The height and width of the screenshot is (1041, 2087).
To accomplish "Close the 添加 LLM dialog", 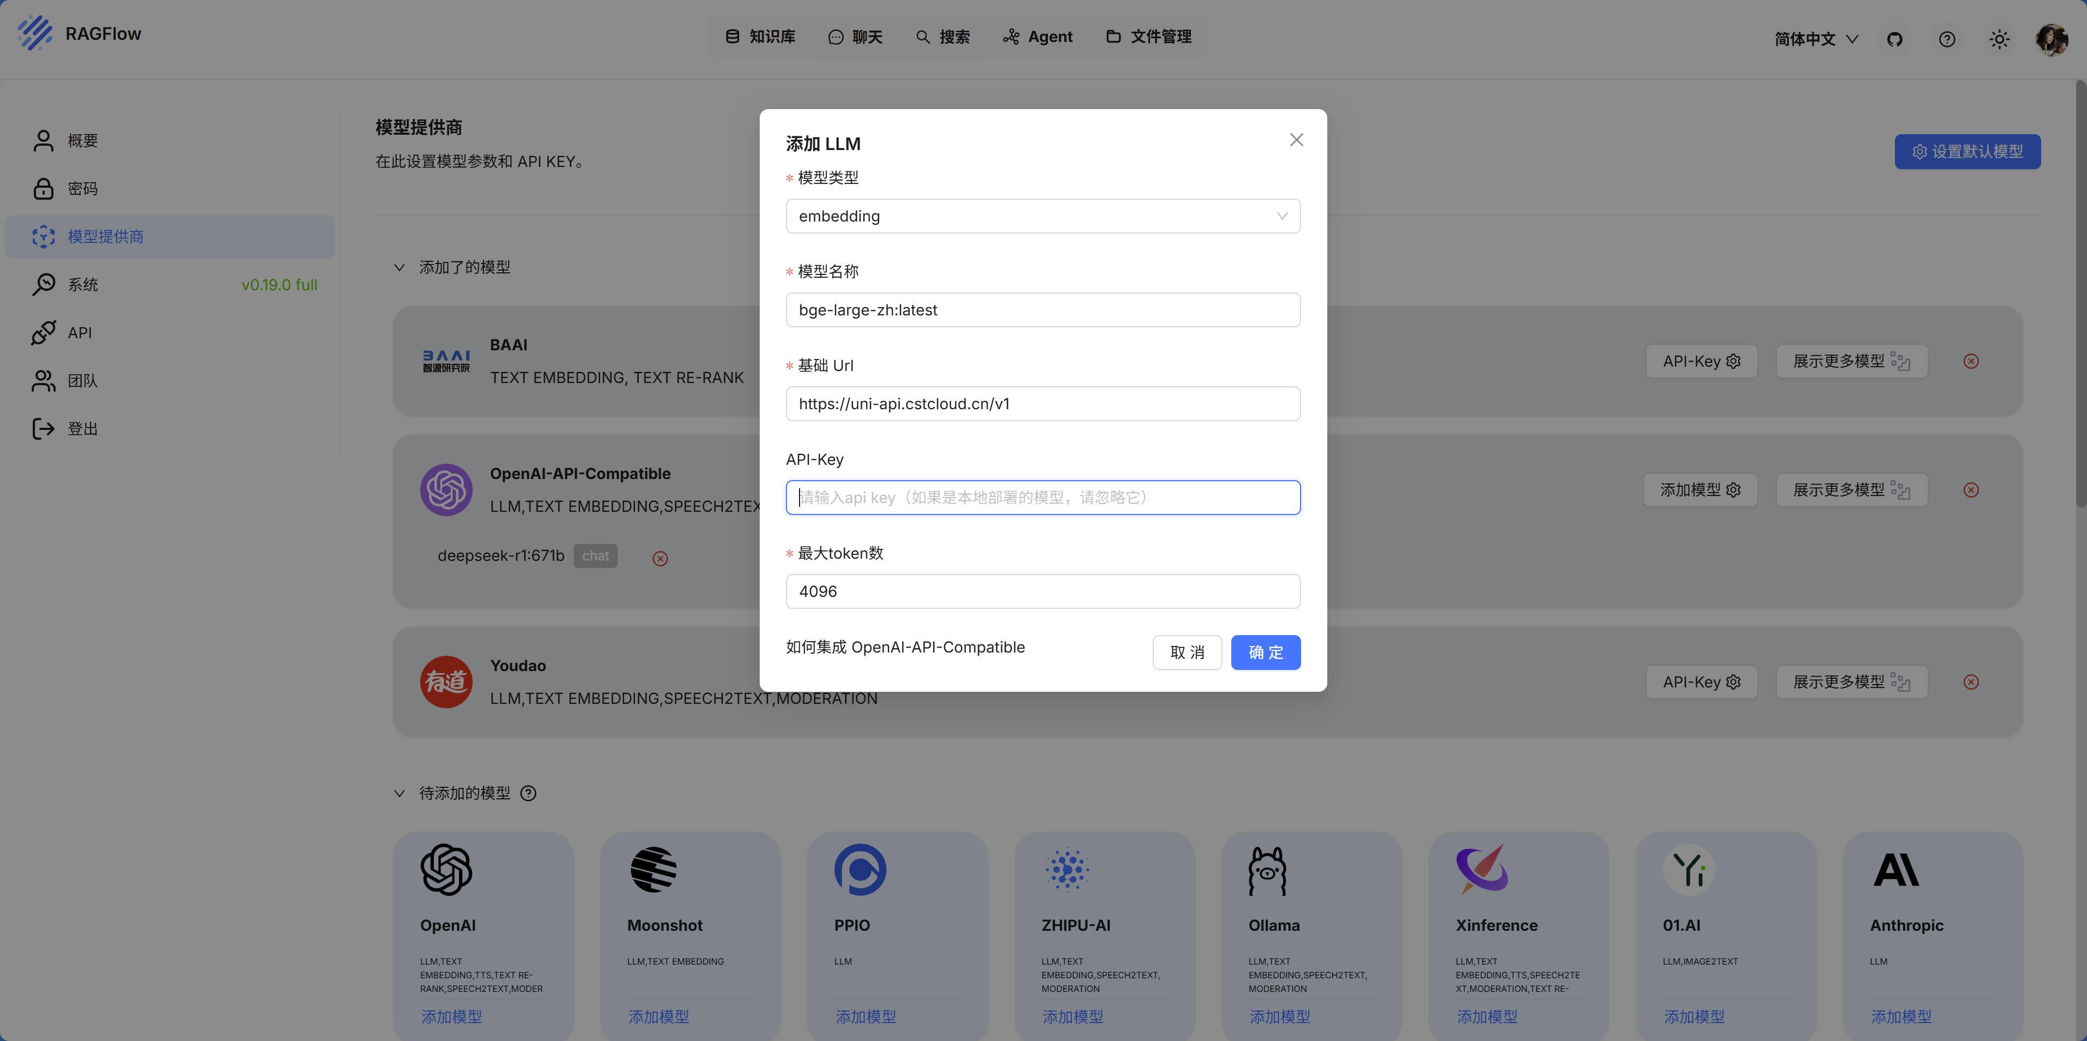I will coord(1296,140).
